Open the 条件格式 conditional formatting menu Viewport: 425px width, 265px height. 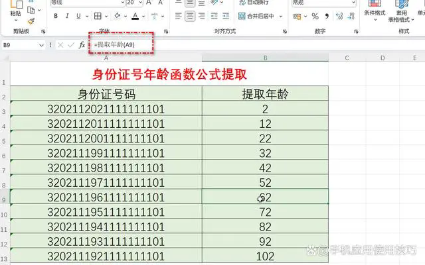click(375, 13)
